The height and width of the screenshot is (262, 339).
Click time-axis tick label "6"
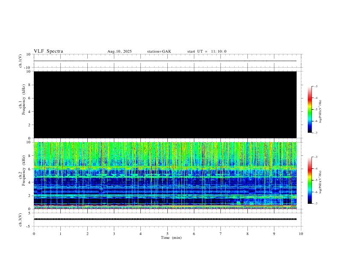pos(194,234)
